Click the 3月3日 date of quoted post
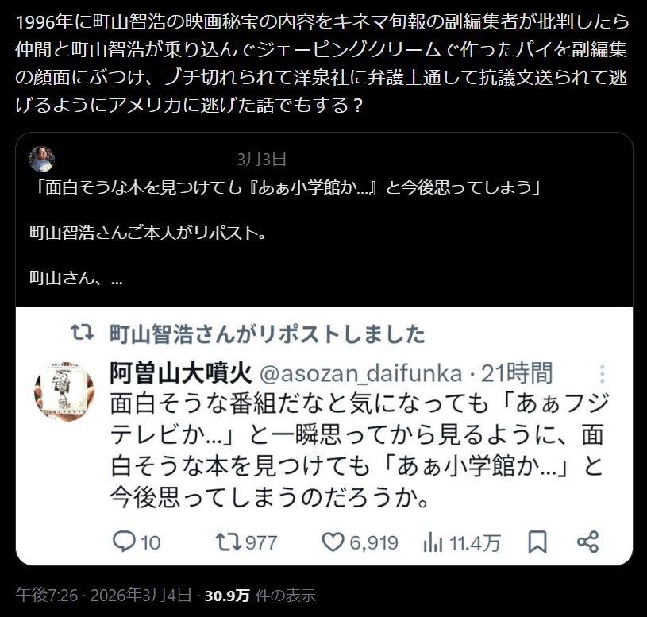 262,159
